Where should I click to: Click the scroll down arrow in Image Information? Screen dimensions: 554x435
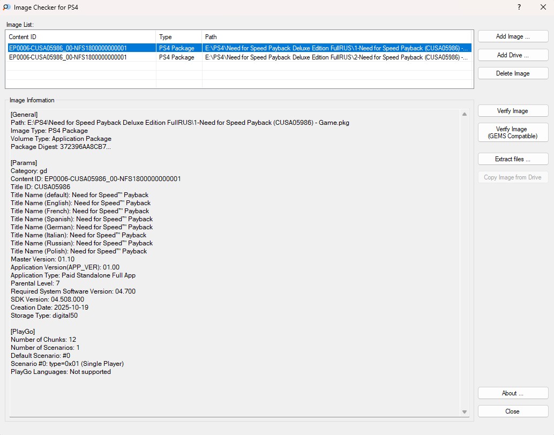click(x=465, y=411)
